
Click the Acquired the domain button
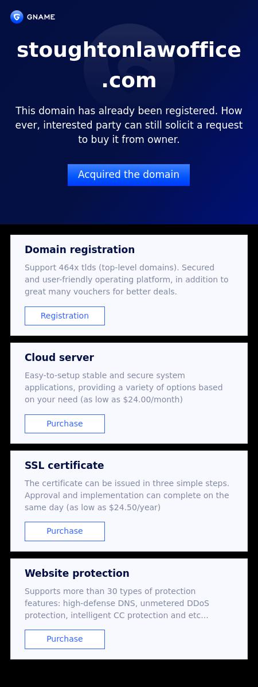129,175
